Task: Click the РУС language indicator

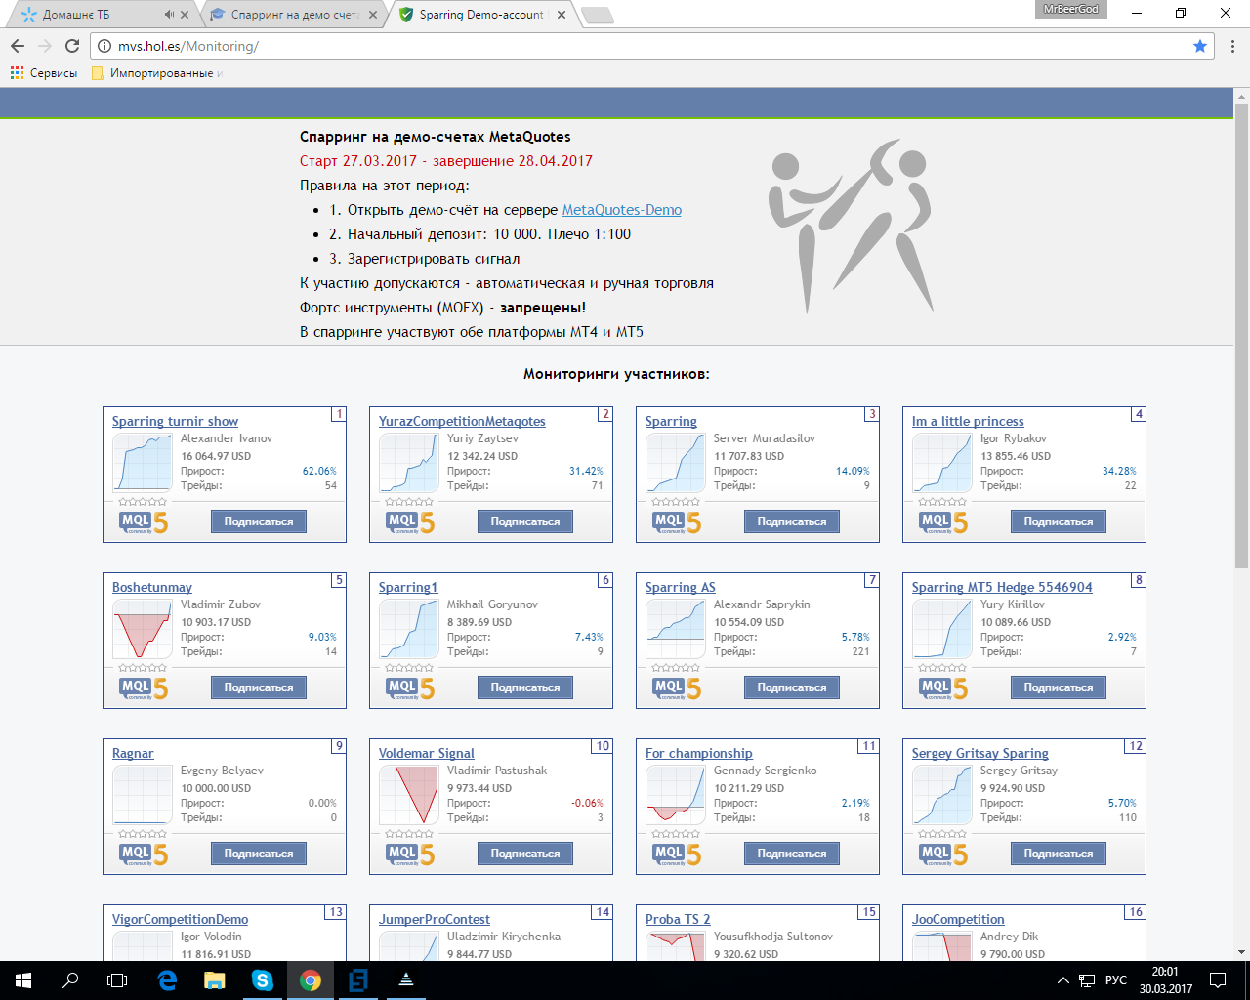Action: click(1116, 980)
